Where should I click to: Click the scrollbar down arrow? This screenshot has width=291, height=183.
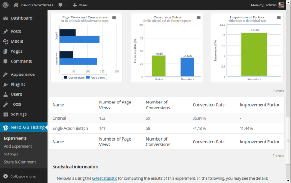point(288,180)
